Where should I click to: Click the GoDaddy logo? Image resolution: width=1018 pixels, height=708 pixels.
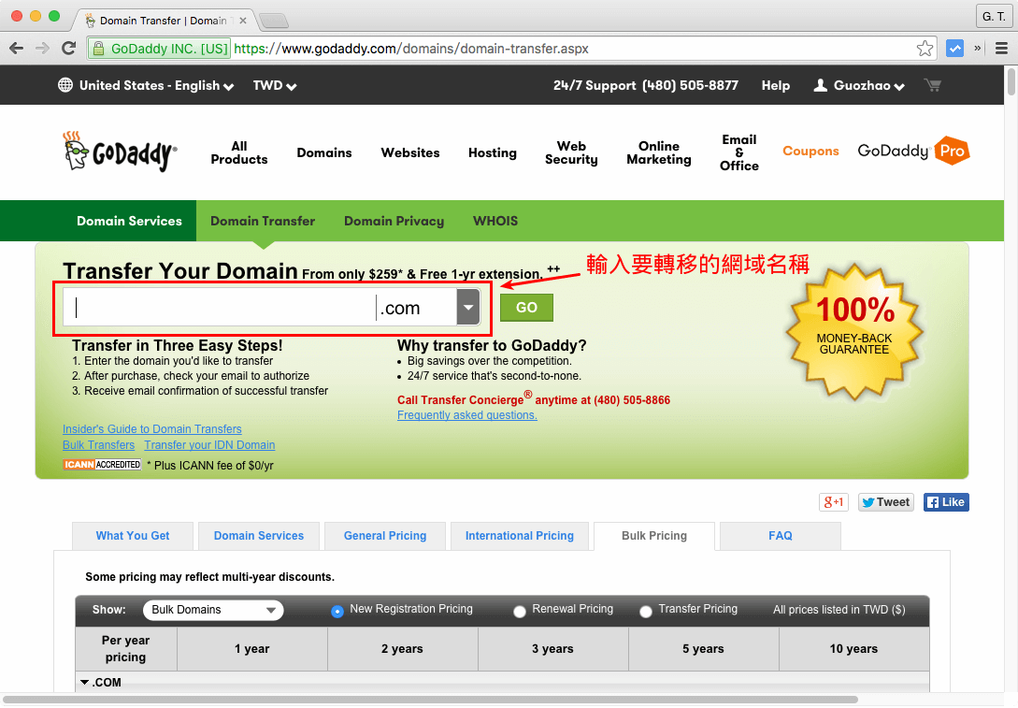coord(119,151)
